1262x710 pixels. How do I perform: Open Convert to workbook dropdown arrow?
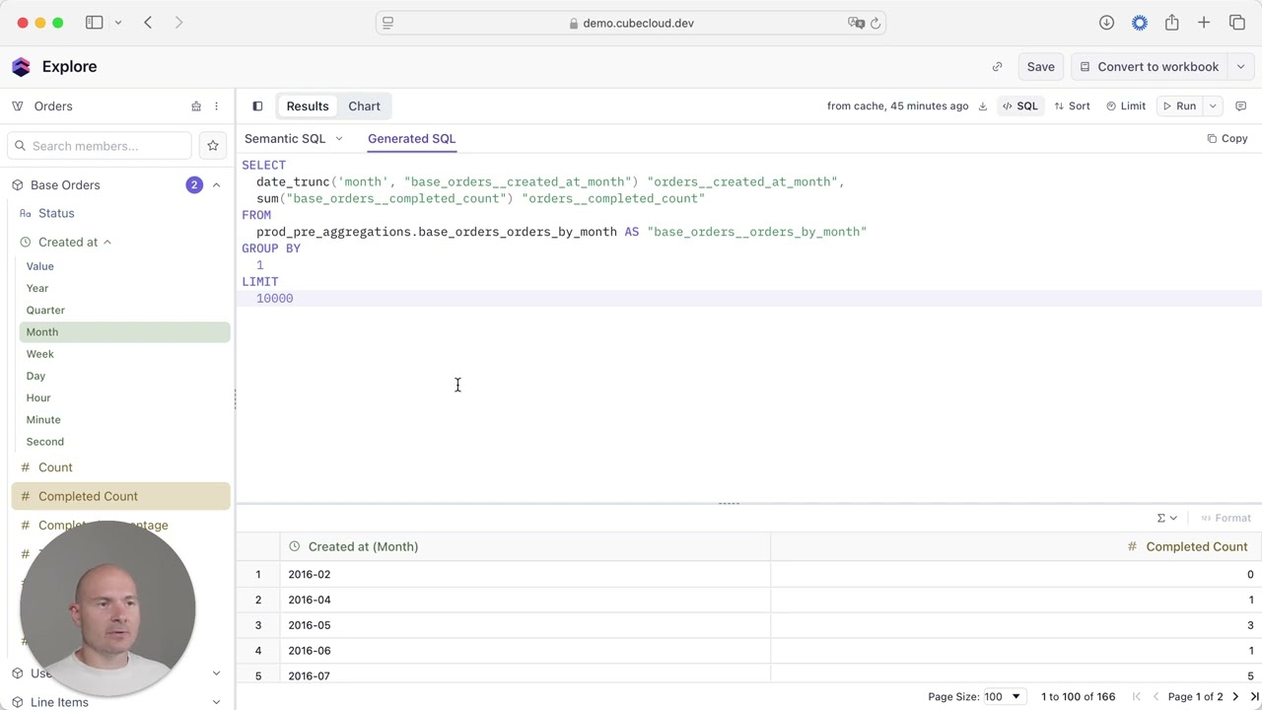click(x=1241, y=67)
